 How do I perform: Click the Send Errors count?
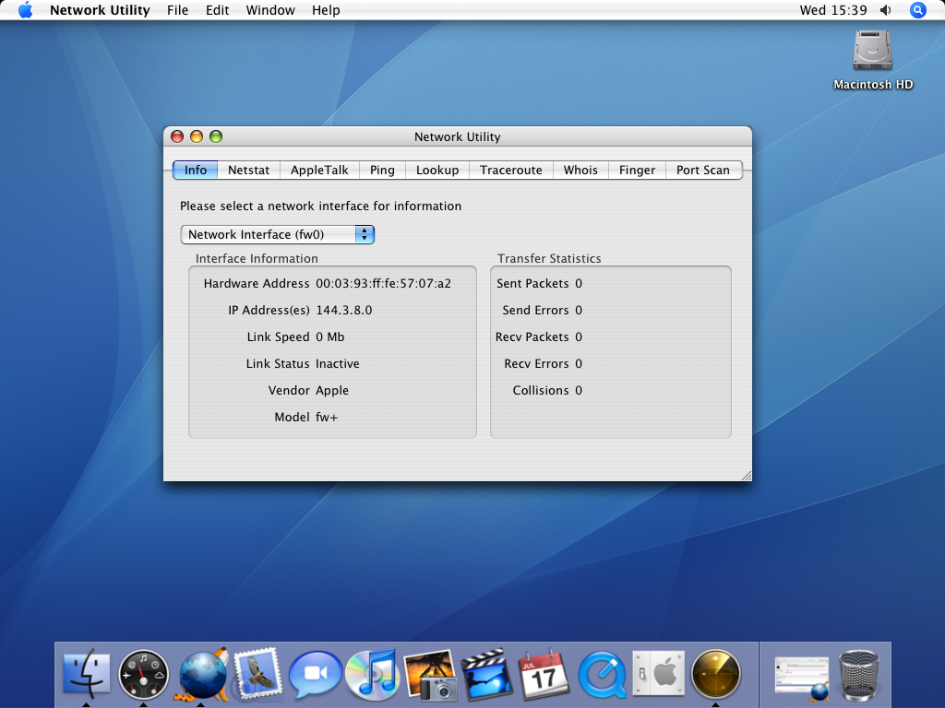579,310
